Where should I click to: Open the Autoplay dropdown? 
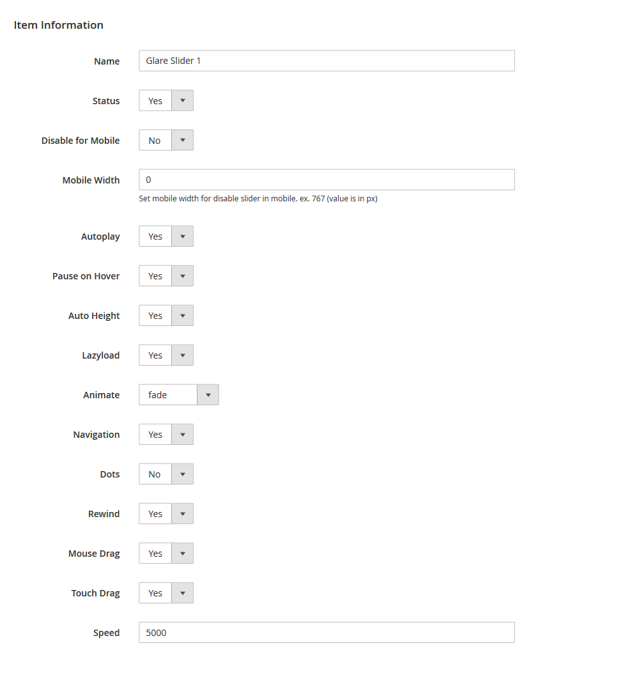(x=166, y=237)
